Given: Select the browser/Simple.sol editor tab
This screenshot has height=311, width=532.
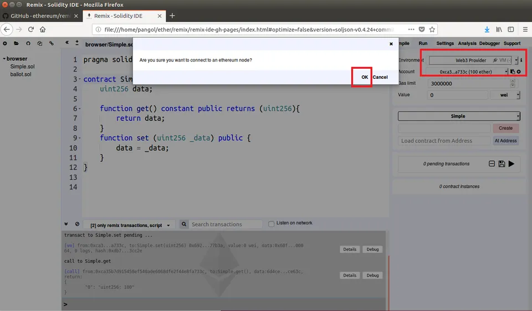Looking at the screenshot, I should pyautogui.click(x=109, y=44).
